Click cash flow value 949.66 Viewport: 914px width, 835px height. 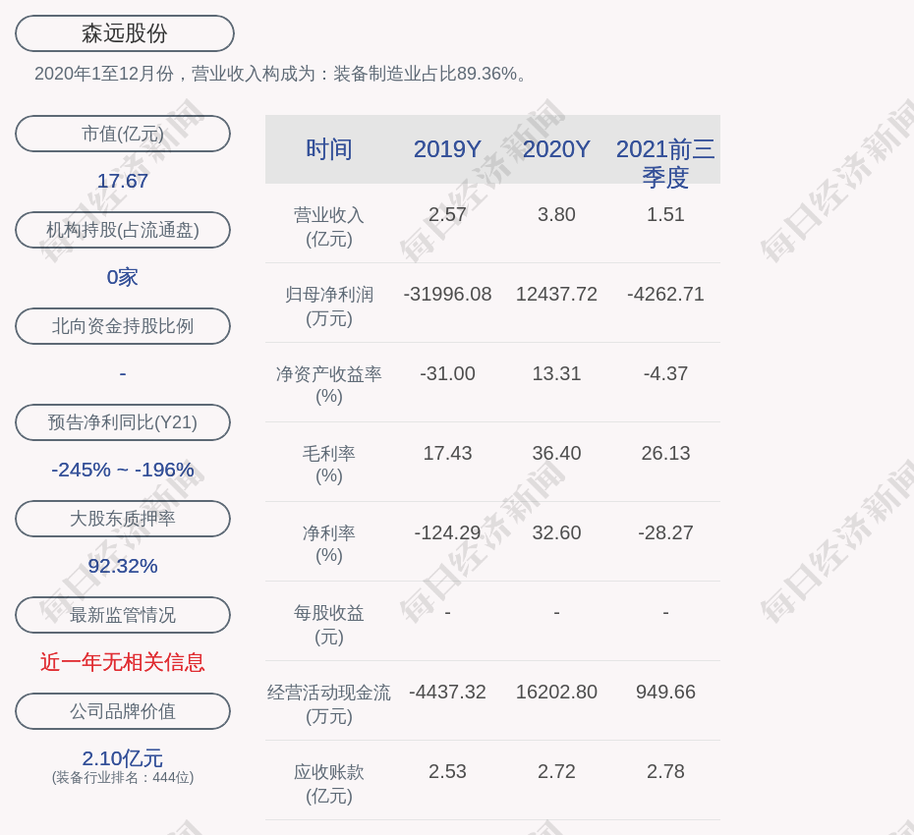(665, 692)
